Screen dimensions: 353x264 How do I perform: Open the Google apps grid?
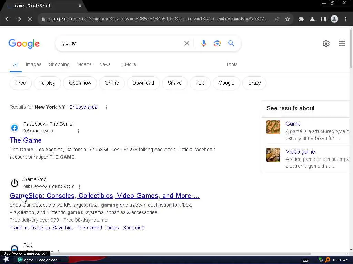(342, 44)
